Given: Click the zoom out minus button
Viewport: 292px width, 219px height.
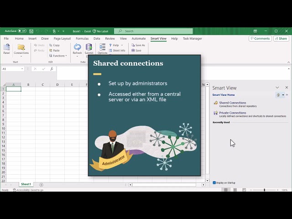Looking at the screenshot, I should [x=251, y=190].
